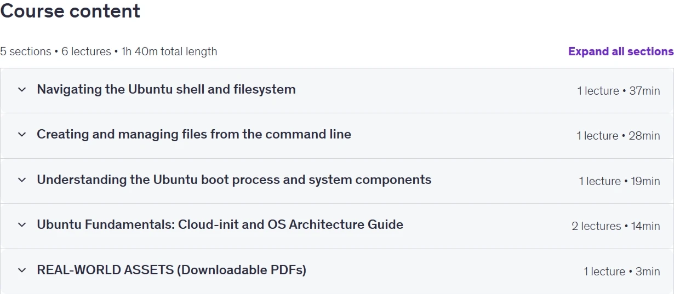Image resolution: width=674 pixels, height=294 pixels.
Task: Open section title Creating and managing files from command line
Action: pyautogui.click(x=194, y=134)
